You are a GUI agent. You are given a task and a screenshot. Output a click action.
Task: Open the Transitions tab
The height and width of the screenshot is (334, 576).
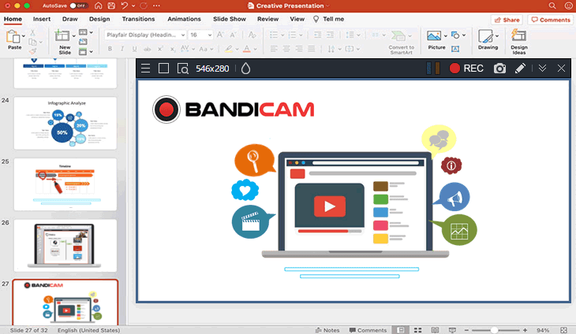click(139, 19)
